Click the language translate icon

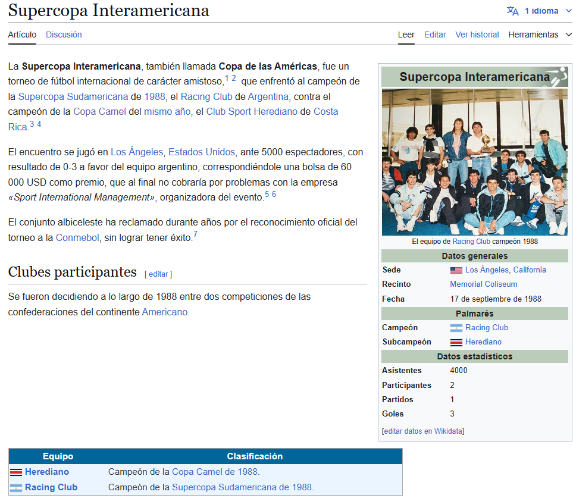(x=512, y=11)
